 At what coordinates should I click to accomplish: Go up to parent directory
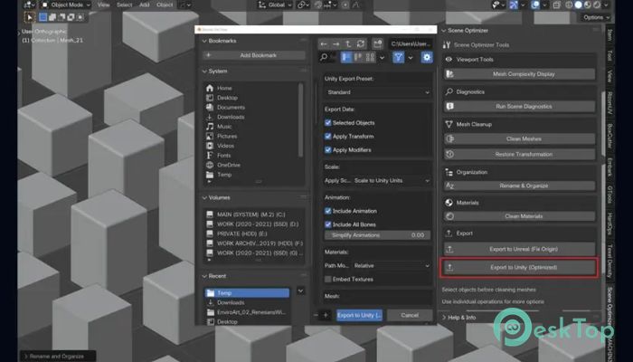point(348,43)
